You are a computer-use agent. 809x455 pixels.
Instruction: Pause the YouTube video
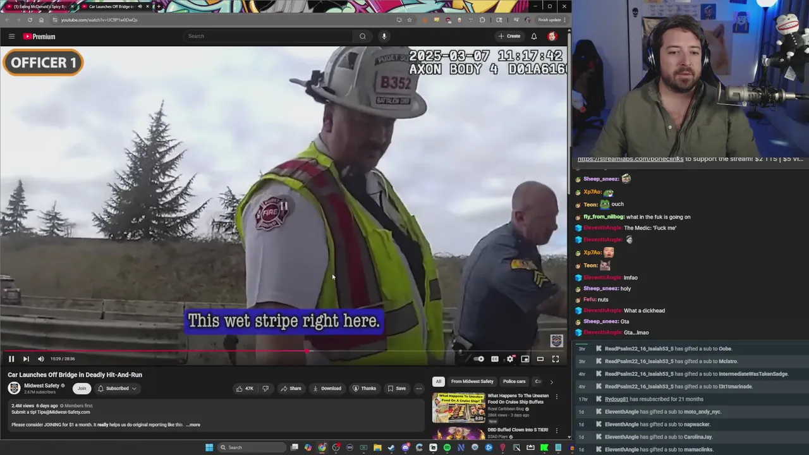[11, 359]
